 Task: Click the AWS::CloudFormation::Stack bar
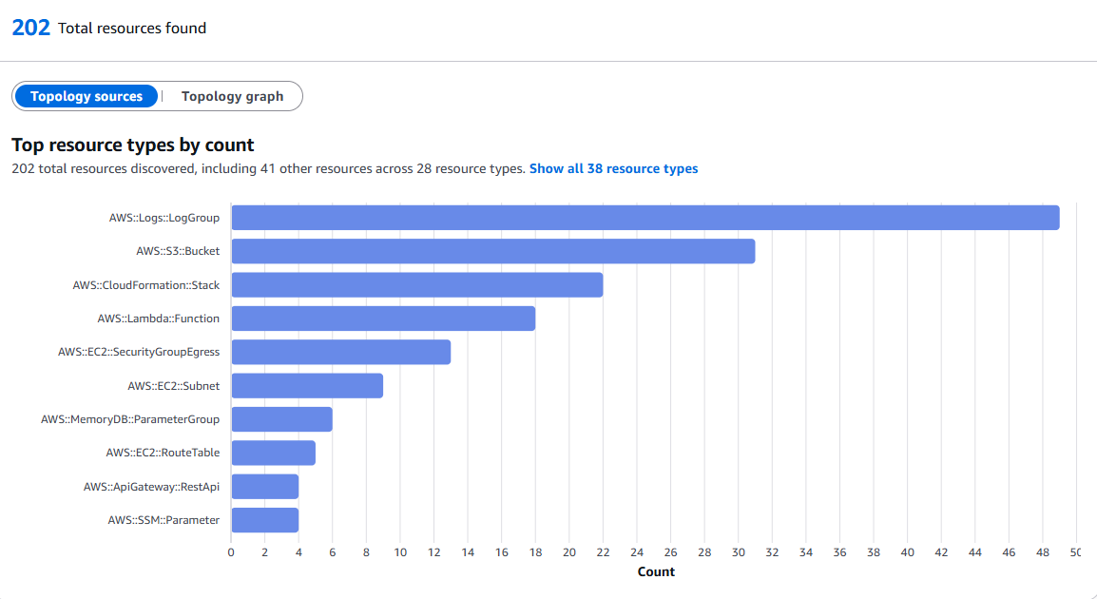click(x=416, y=285)
